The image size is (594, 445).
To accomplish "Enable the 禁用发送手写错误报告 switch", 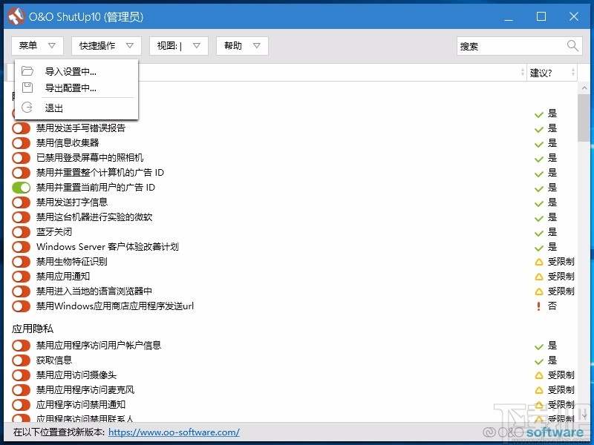I will (x=20, y=128).
